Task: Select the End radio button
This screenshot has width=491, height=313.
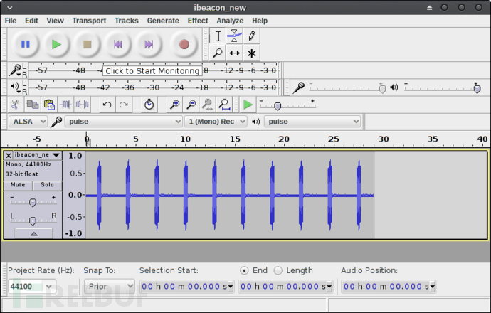Action: (244, 271)
